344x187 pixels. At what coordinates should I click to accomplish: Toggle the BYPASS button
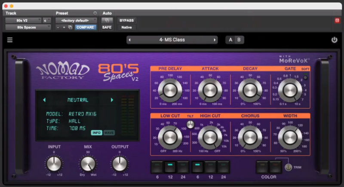126,20
